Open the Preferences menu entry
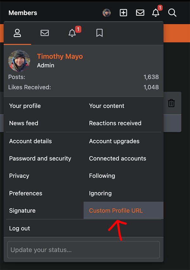This screenshot has width=190, height=270. point(26,193)
